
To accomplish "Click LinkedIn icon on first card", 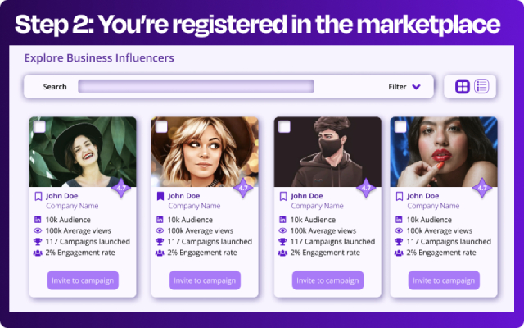I will click(x=38, y=220).
